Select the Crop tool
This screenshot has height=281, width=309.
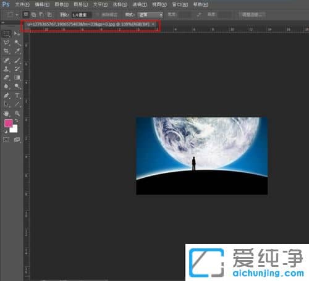[x=6, y=51]
